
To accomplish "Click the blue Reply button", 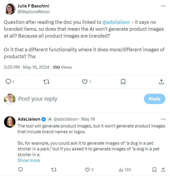I will point(155,99).
